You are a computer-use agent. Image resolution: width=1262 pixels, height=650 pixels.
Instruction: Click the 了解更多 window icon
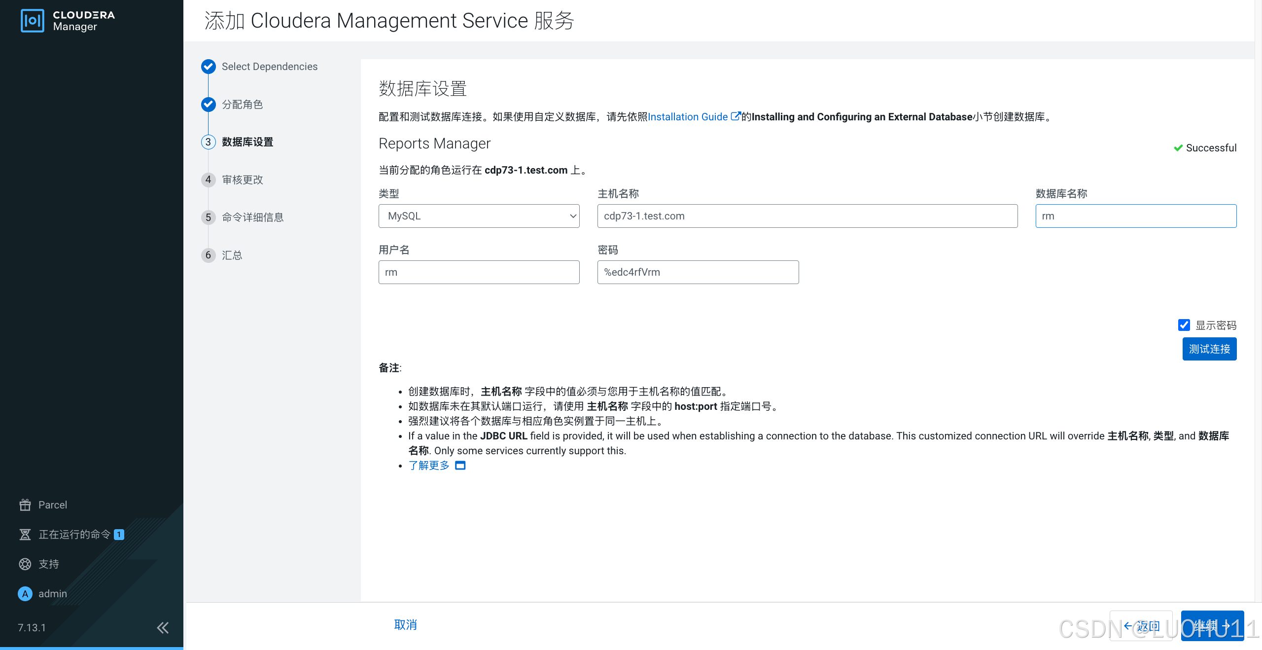click(x=460, y=465)
